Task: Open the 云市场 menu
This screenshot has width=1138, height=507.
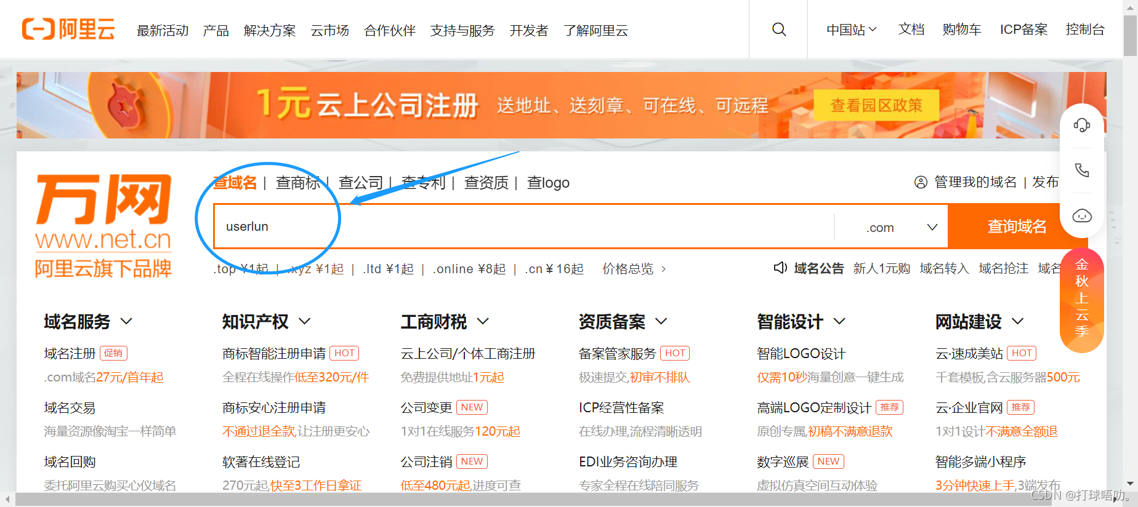Action: pos(329,30)
